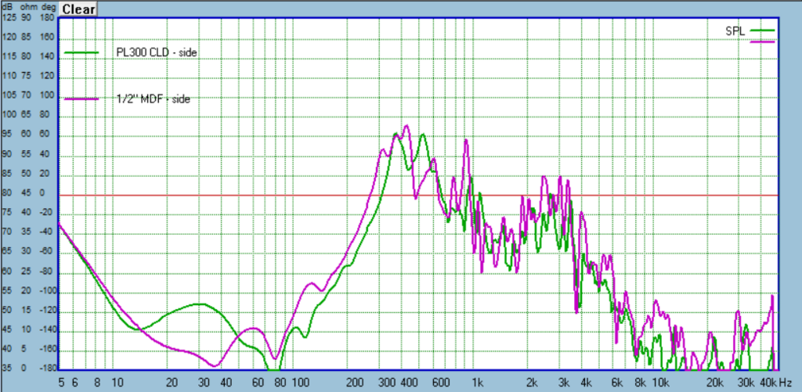The image size is (802, 392).
Task: Click the "1/2" MDF - side" legend label
Action: [154, 99]
